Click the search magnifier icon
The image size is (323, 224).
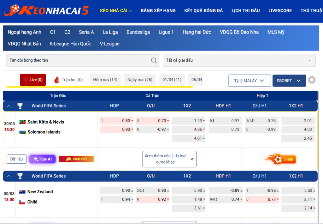coord(154,60)
